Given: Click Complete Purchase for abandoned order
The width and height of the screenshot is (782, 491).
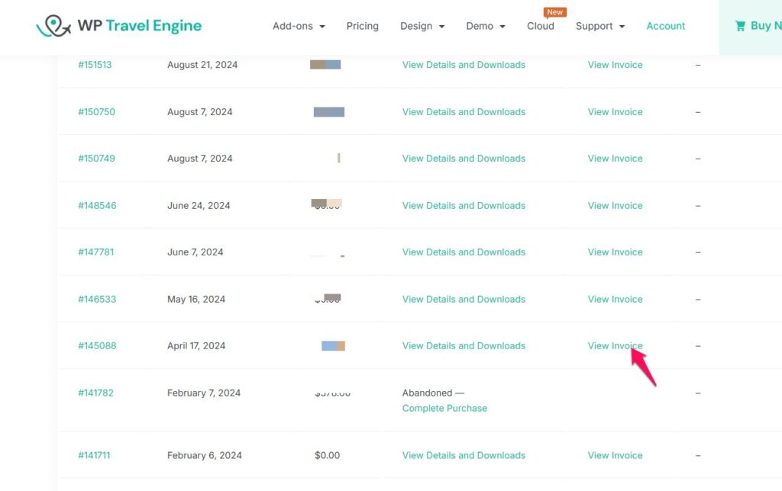Looking at the screenshot, I should coord(444,409).
